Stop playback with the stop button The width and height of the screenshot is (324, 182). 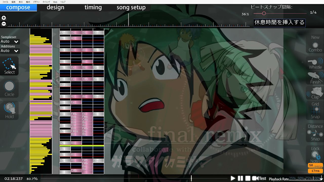[x=248, y=178]
